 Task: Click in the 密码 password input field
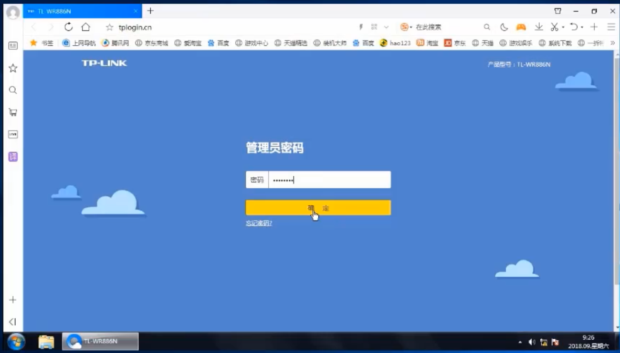click(329, 180)
